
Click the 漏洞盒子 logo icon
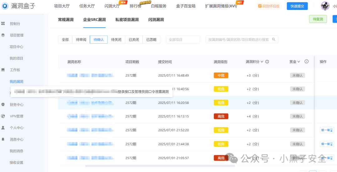[5, 6]
